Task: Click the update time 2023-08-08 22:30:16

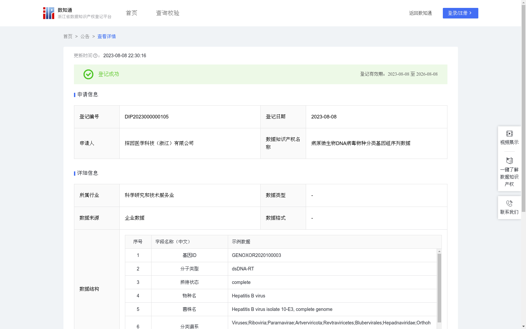Action: [x=125, y=56]
